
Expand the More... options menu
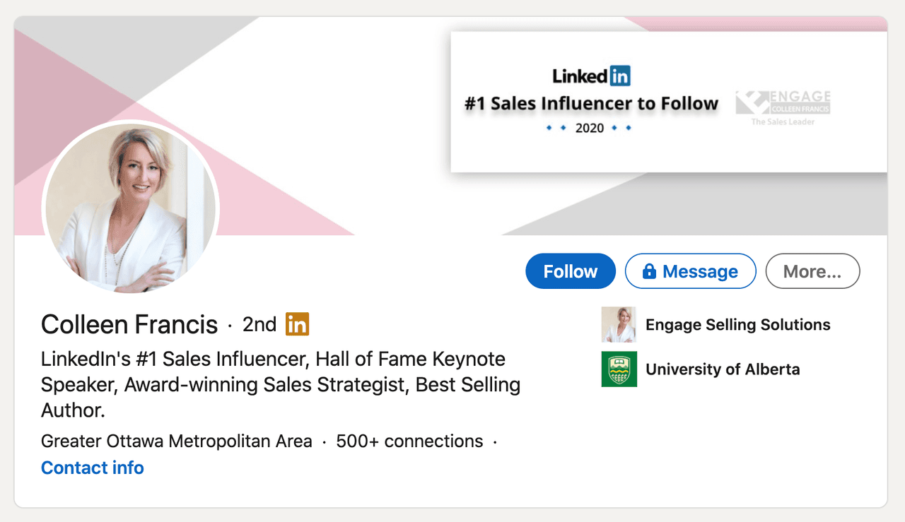(812, 271)
